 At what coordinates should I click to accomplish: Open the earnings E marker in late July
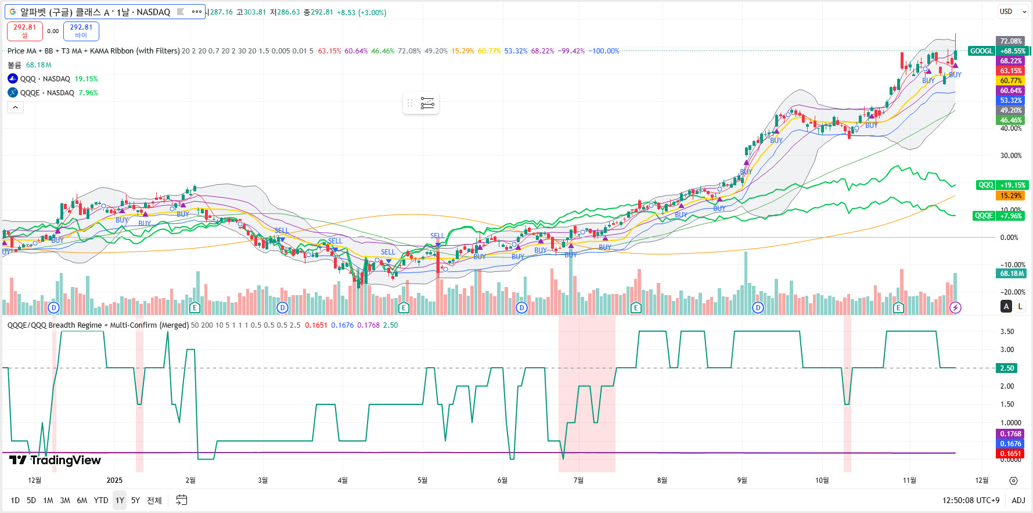[636, 307]
